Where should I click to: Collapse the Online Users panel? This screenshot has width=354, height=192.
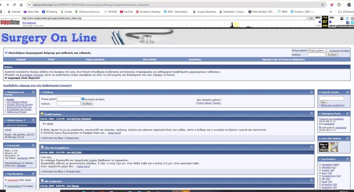(x=34, y=120)
